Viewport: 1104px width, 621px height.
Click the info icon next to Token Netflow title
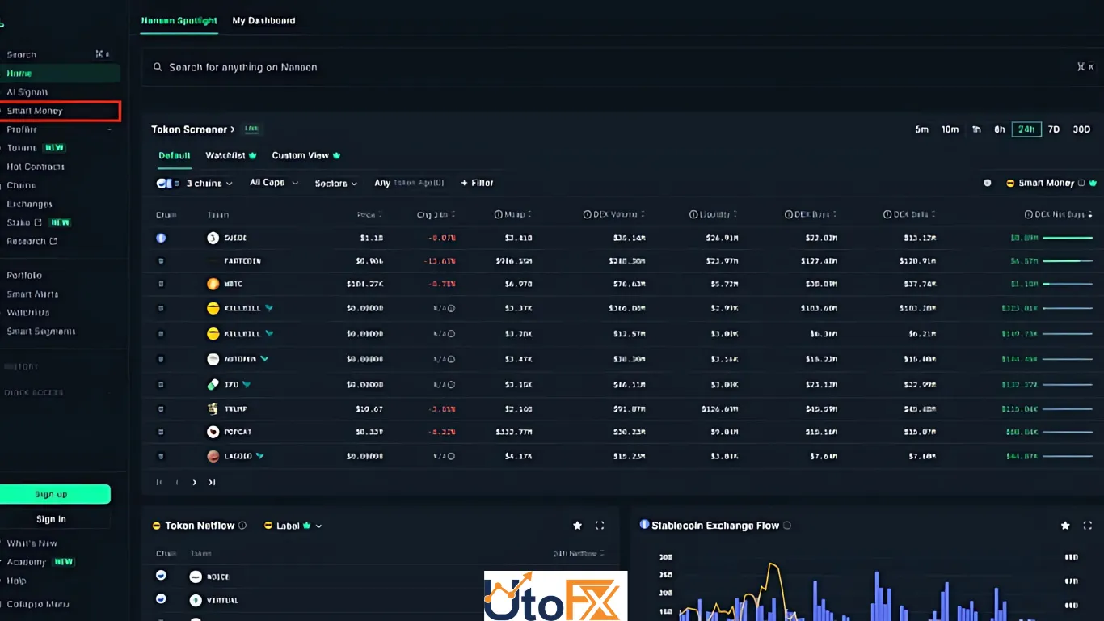[242, 526]
